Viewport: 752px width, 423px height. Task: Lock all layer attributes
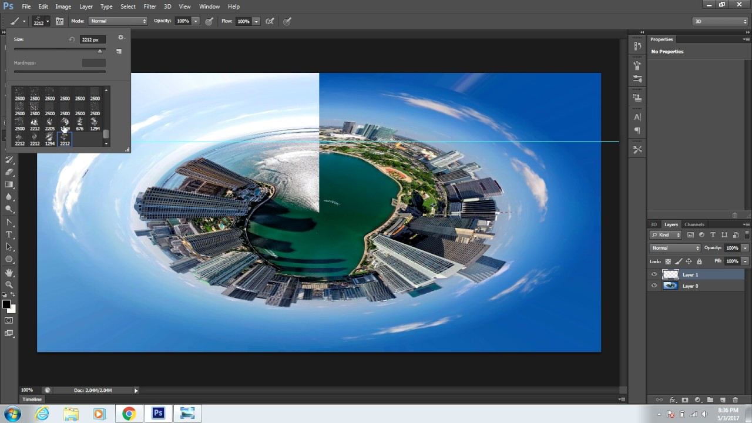click(x=699, y=261)
